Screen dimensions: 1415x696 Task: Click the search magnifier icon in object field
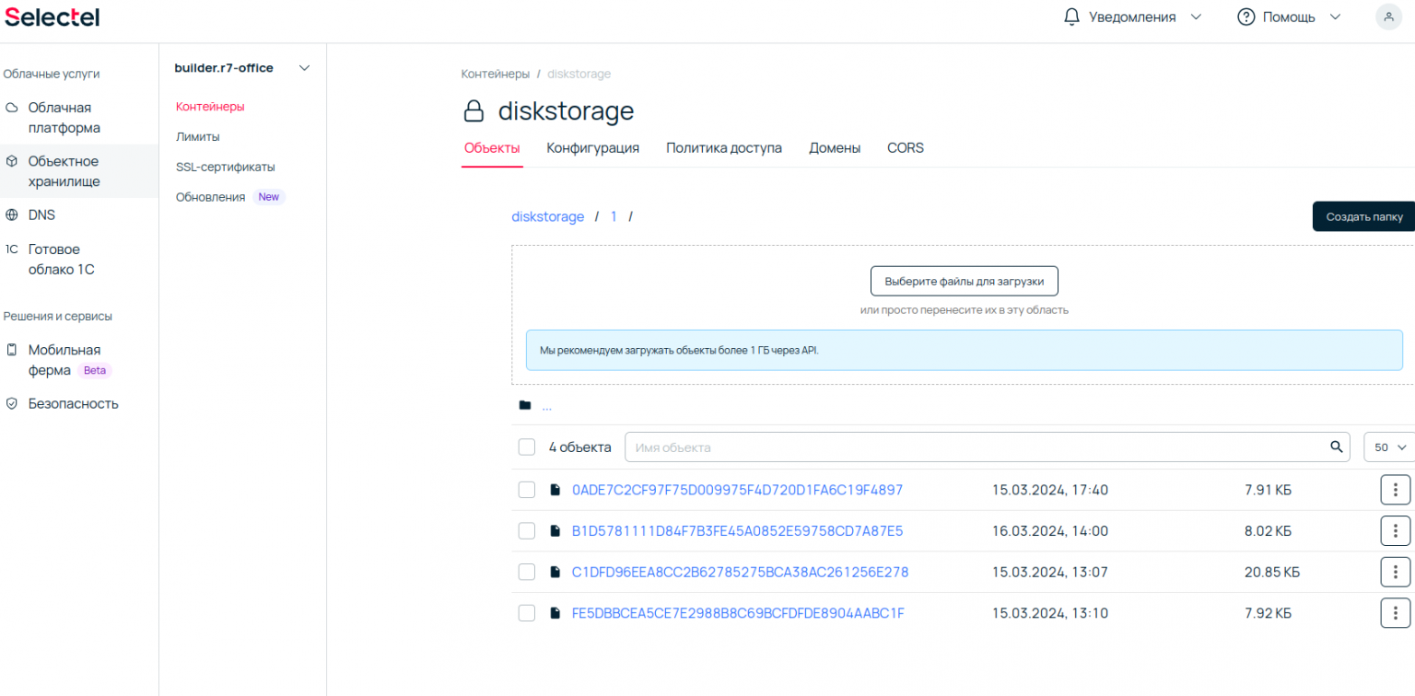pos(1336,447)
